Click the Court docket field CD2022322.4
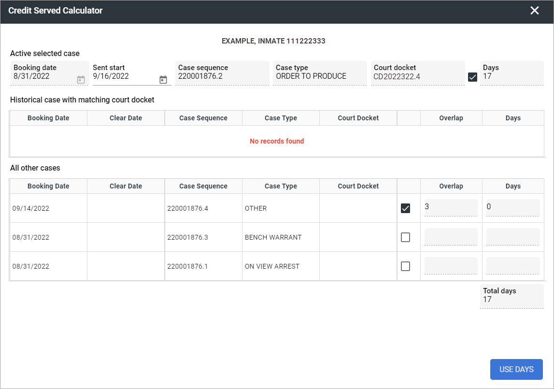Screen dimensions: 554x389 pos(418,73)
